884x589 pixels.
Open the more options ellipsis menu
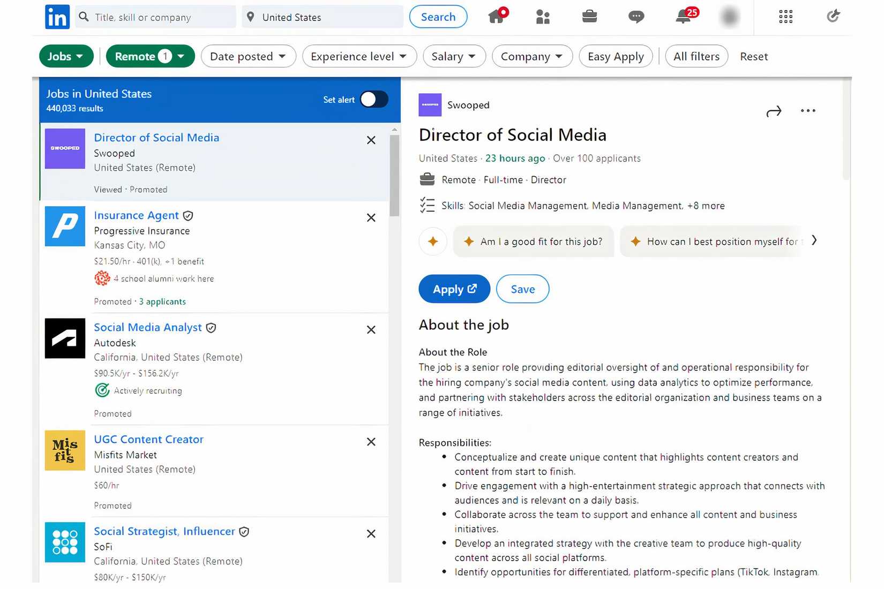[x=808, y=111]
